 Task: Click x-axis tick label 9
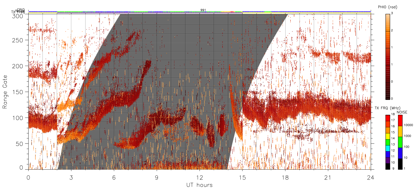[157, 177]
